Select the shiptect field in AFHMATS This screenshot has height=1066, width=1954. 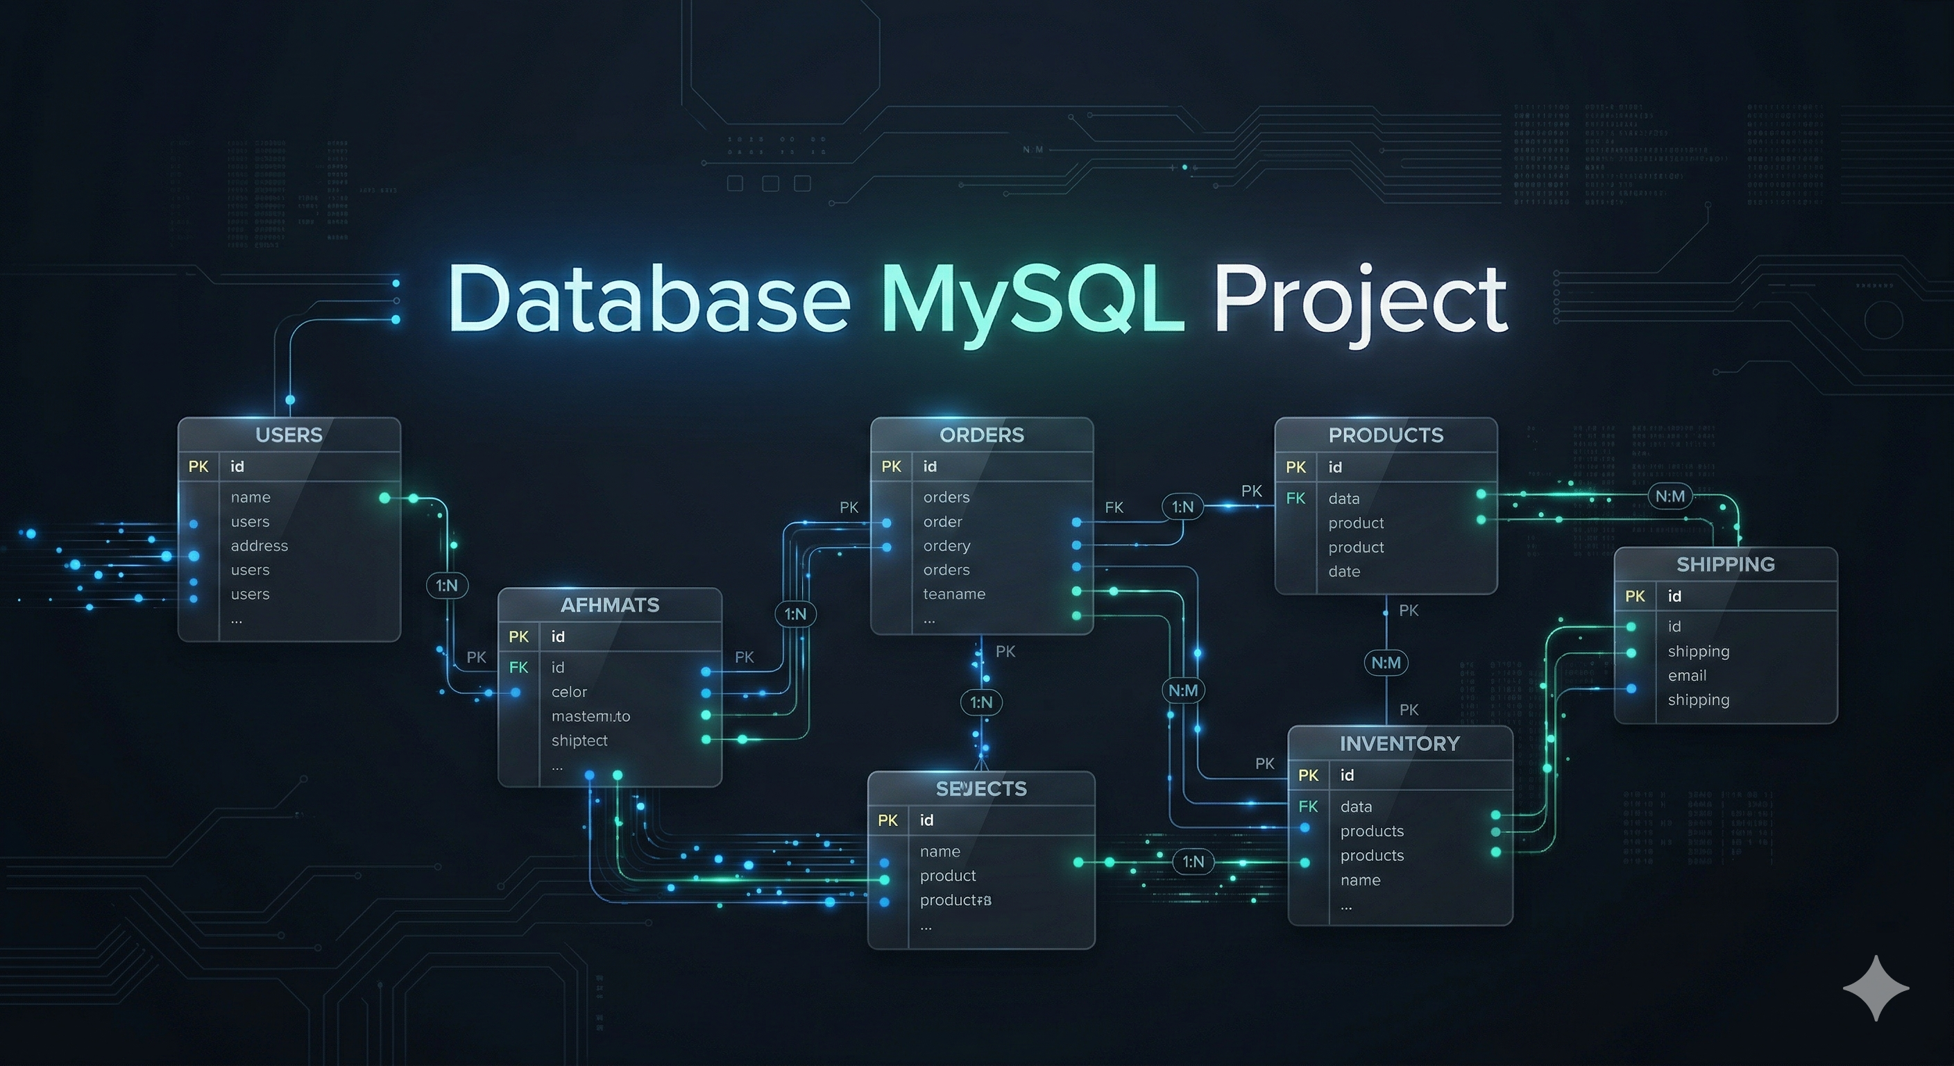coord(579,741)
